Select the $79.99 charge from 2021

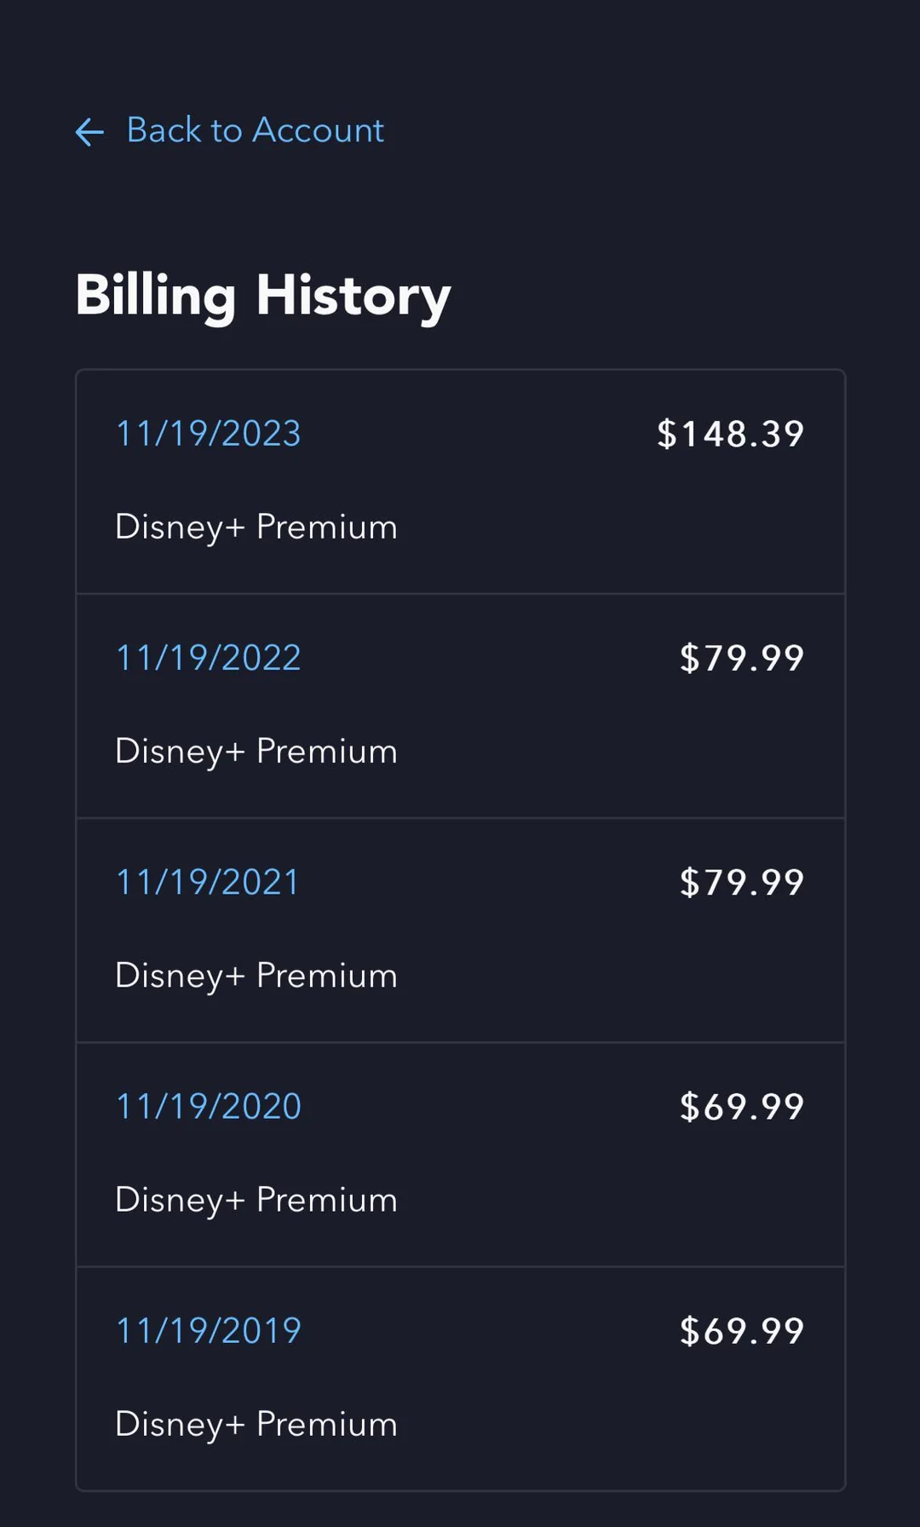pyautogui.click(x=741, y=882)
